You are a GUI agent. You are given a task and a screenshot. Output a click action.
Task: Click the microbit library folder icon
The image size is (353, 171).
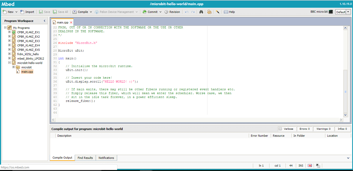(18, 67)
